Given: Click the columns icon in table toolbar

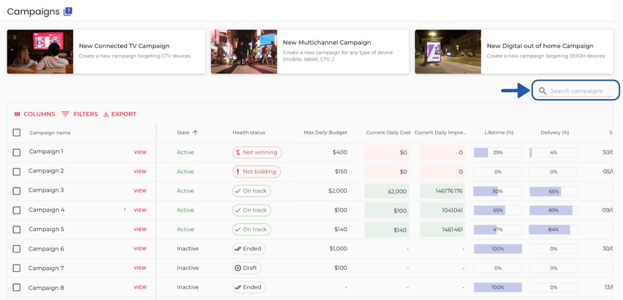Looking at the screenshot, I should click(x=17, y=114).
